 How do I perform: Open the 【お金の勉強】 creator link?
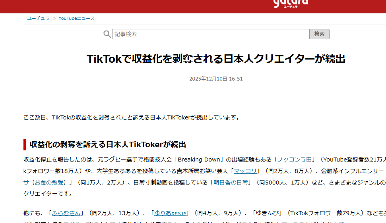(x=46, y=183)
